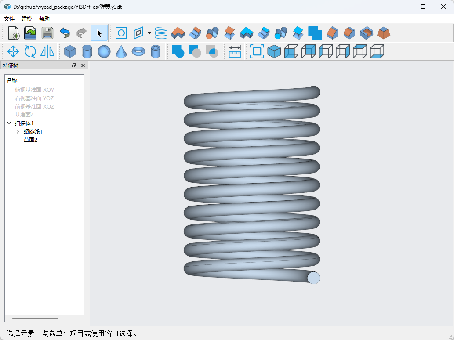Open a file using the folder icon
454x340 pixels.
tap(30, 33)
